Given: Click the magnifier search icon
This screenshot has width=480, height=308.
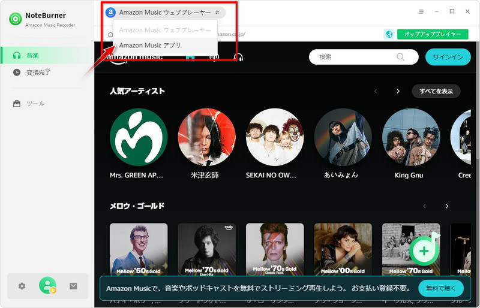Looking at the screenshot, I should (x=400, y=57).
